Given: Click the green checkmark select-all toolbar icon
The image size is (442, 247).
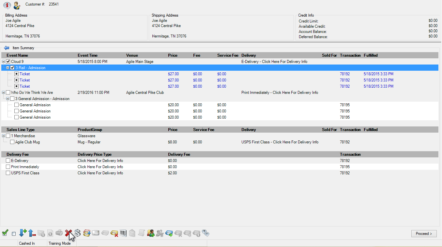Looking at the screenshot, I should tap(5, 233).
